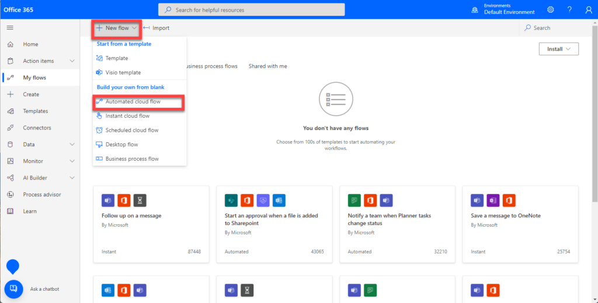Click the Desktop flow monitor icon
This screenshot has width=598, height=303.
(99, 145)
